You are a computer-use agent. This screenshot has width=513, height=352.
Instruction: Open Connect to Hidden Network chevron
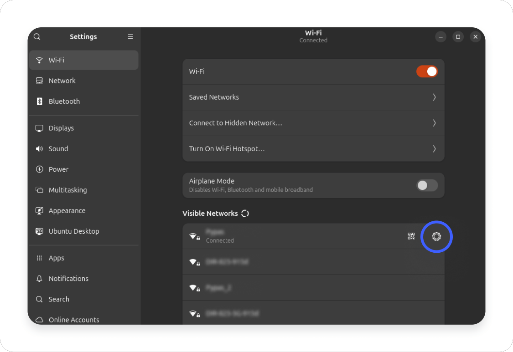click(434, 123)
